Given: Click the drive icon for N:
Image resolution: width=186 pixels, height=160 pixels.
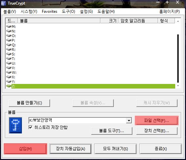Looking at the screenshot, I should [x=9, y=31].
